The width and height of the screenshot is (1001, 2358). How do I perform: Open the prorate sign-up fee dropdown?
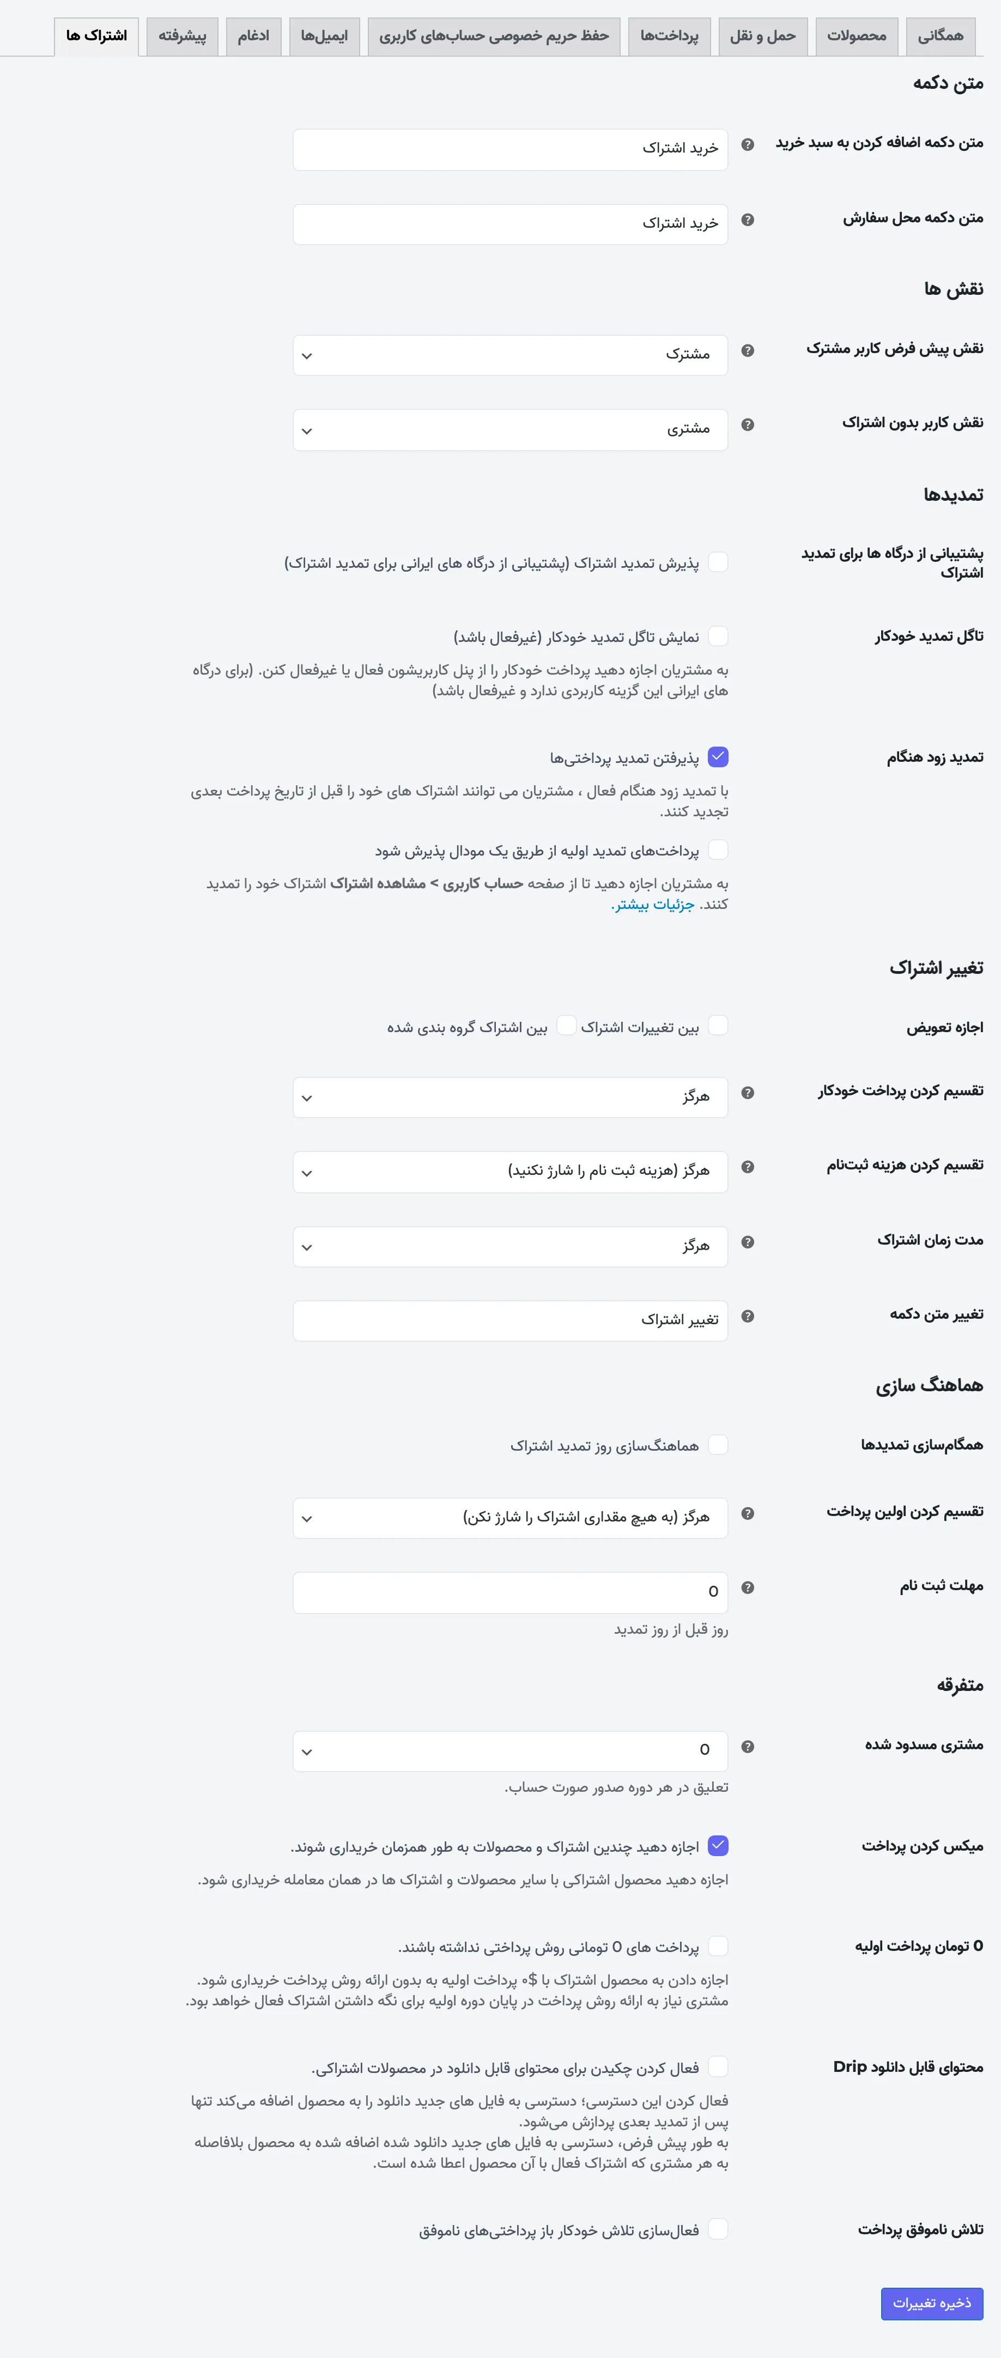511,1172
